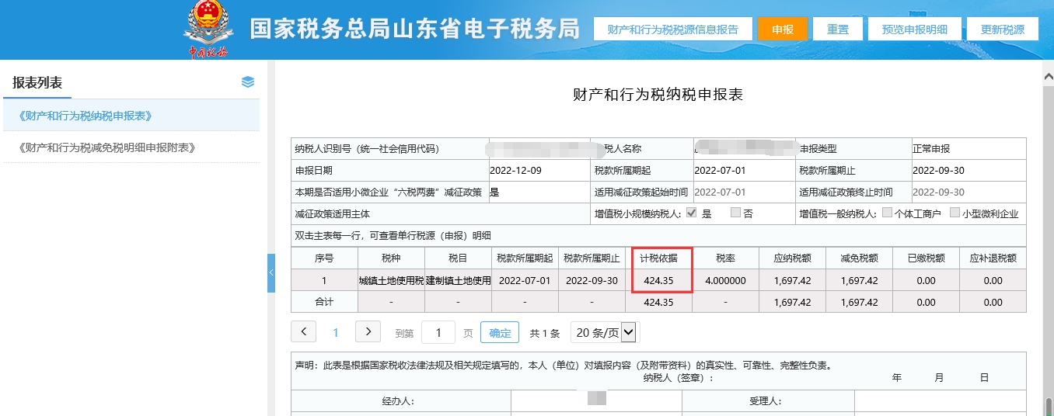Click the national tax emblem logo

[x=208, y=27]
